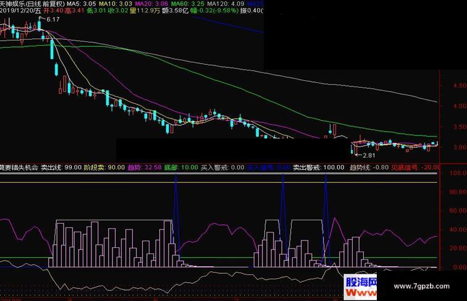This screenshot has width=467, height=301.
Task: Click the close price 收3.02
Action: [x=118, y=11]
